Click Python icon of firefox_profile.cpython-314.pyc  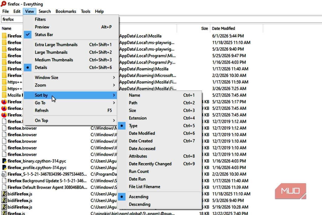pyautogui.click(x=4, y=168)
